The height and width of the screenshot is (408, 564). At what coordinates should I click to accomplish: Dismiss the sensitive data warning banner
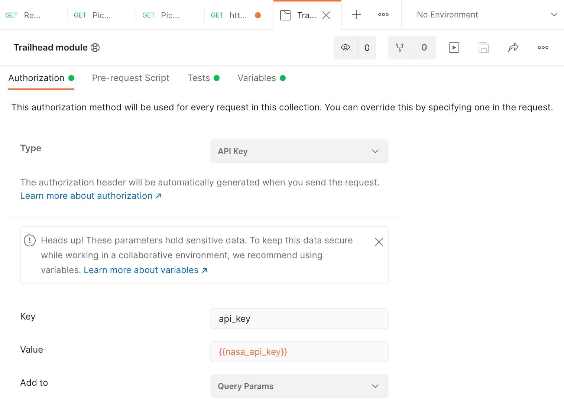click(x=379, y=242)
